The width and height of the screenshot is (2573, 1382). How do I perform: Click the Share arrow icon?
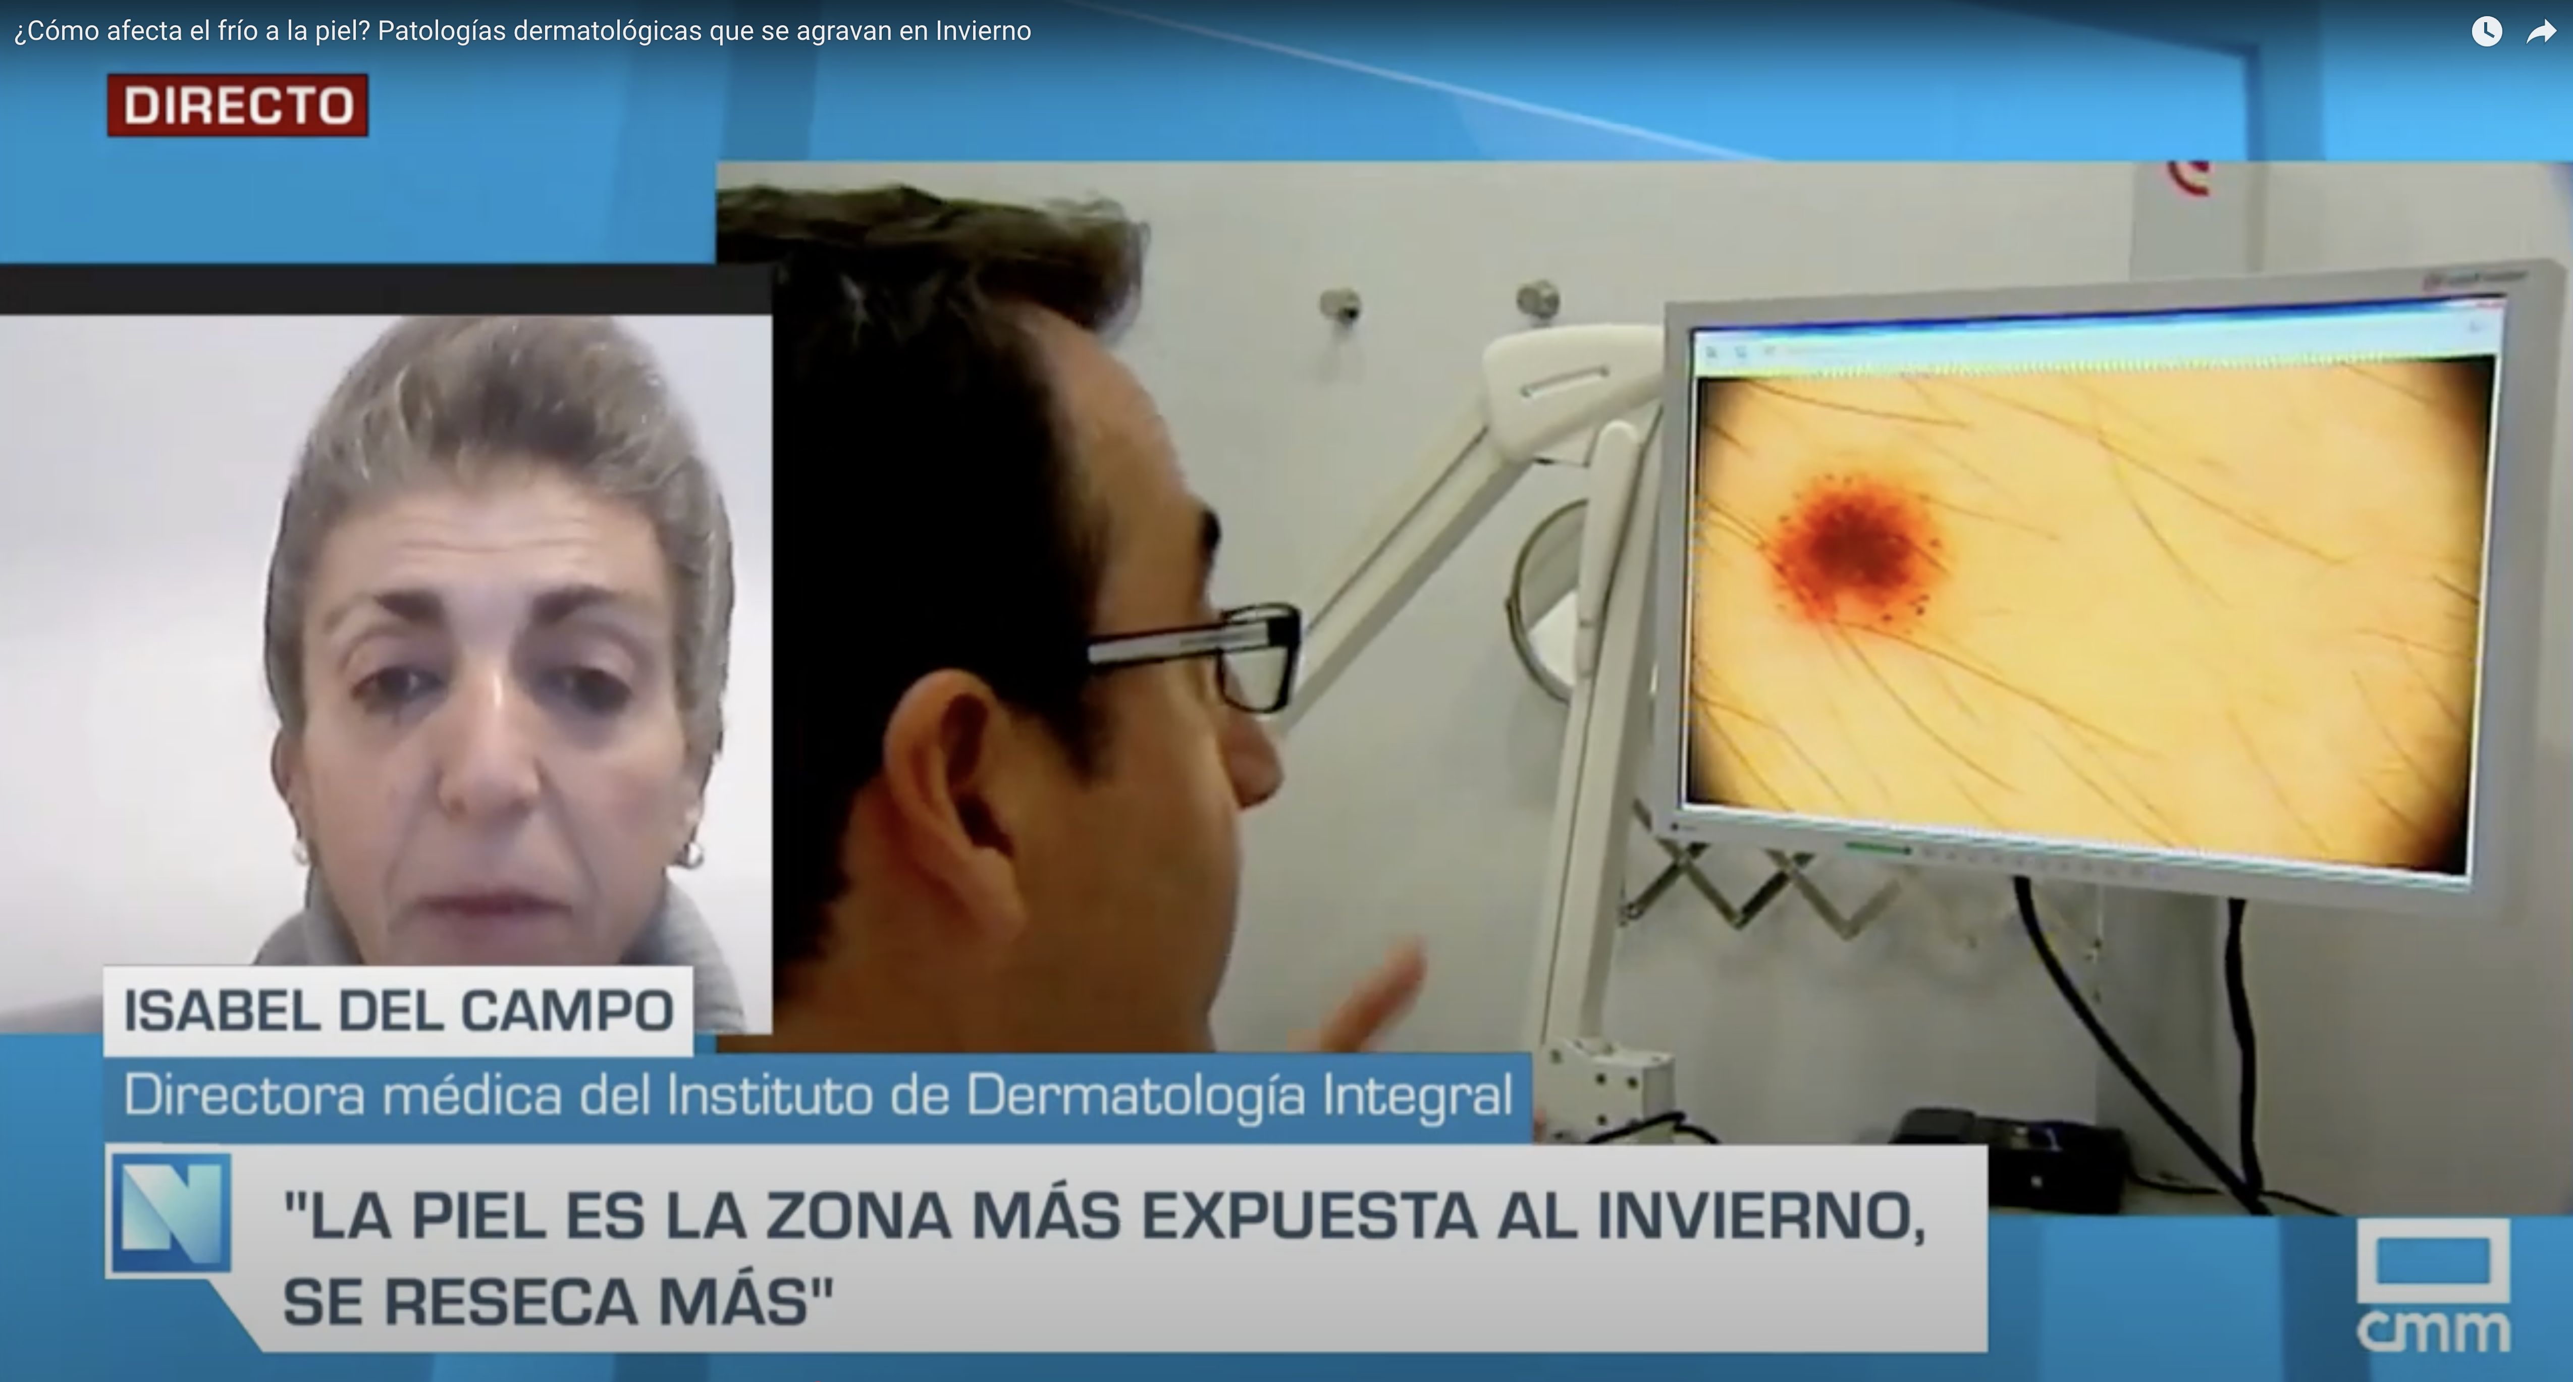pyautogui.click(x=2540, y=33)
